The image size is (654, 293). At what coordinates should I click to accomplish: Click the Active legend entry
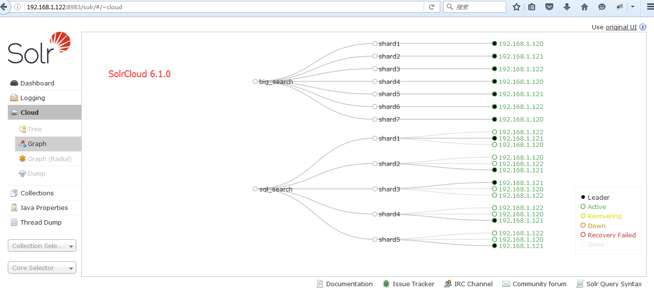coord(593,207)
